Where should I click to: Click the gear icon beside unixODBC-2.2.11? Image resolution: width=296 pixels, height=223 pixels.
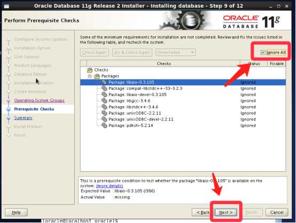(104, 113)
